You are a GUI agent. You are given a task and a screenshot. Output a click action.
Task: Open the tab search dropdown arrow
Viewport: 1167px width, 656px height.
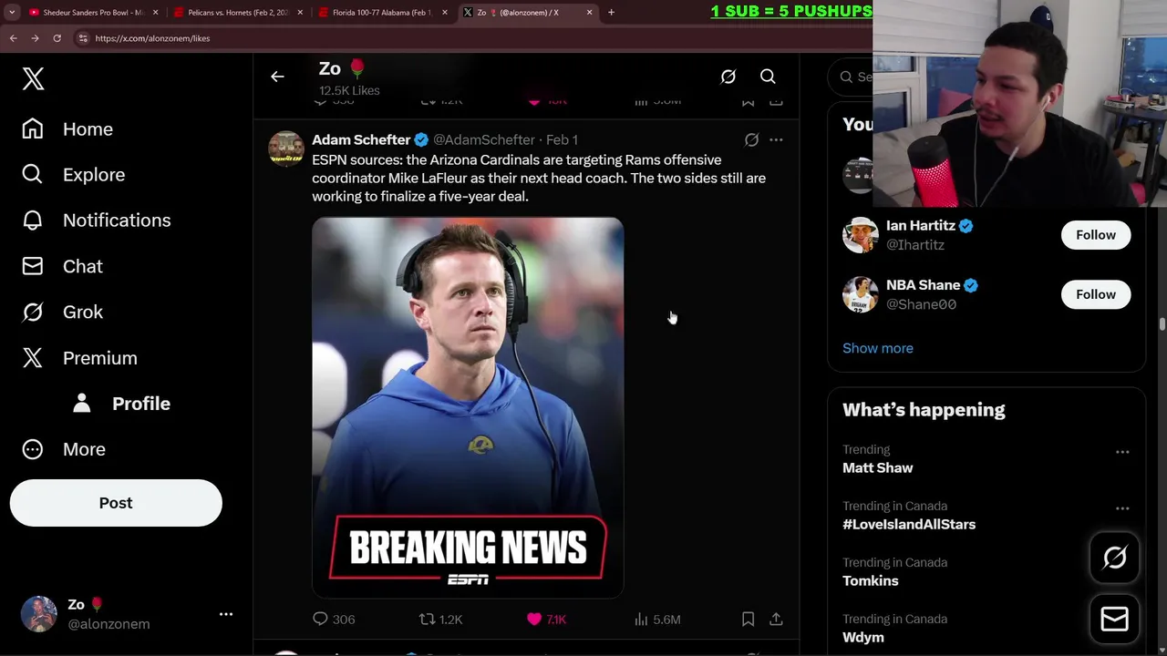click(x=11, y=13)
